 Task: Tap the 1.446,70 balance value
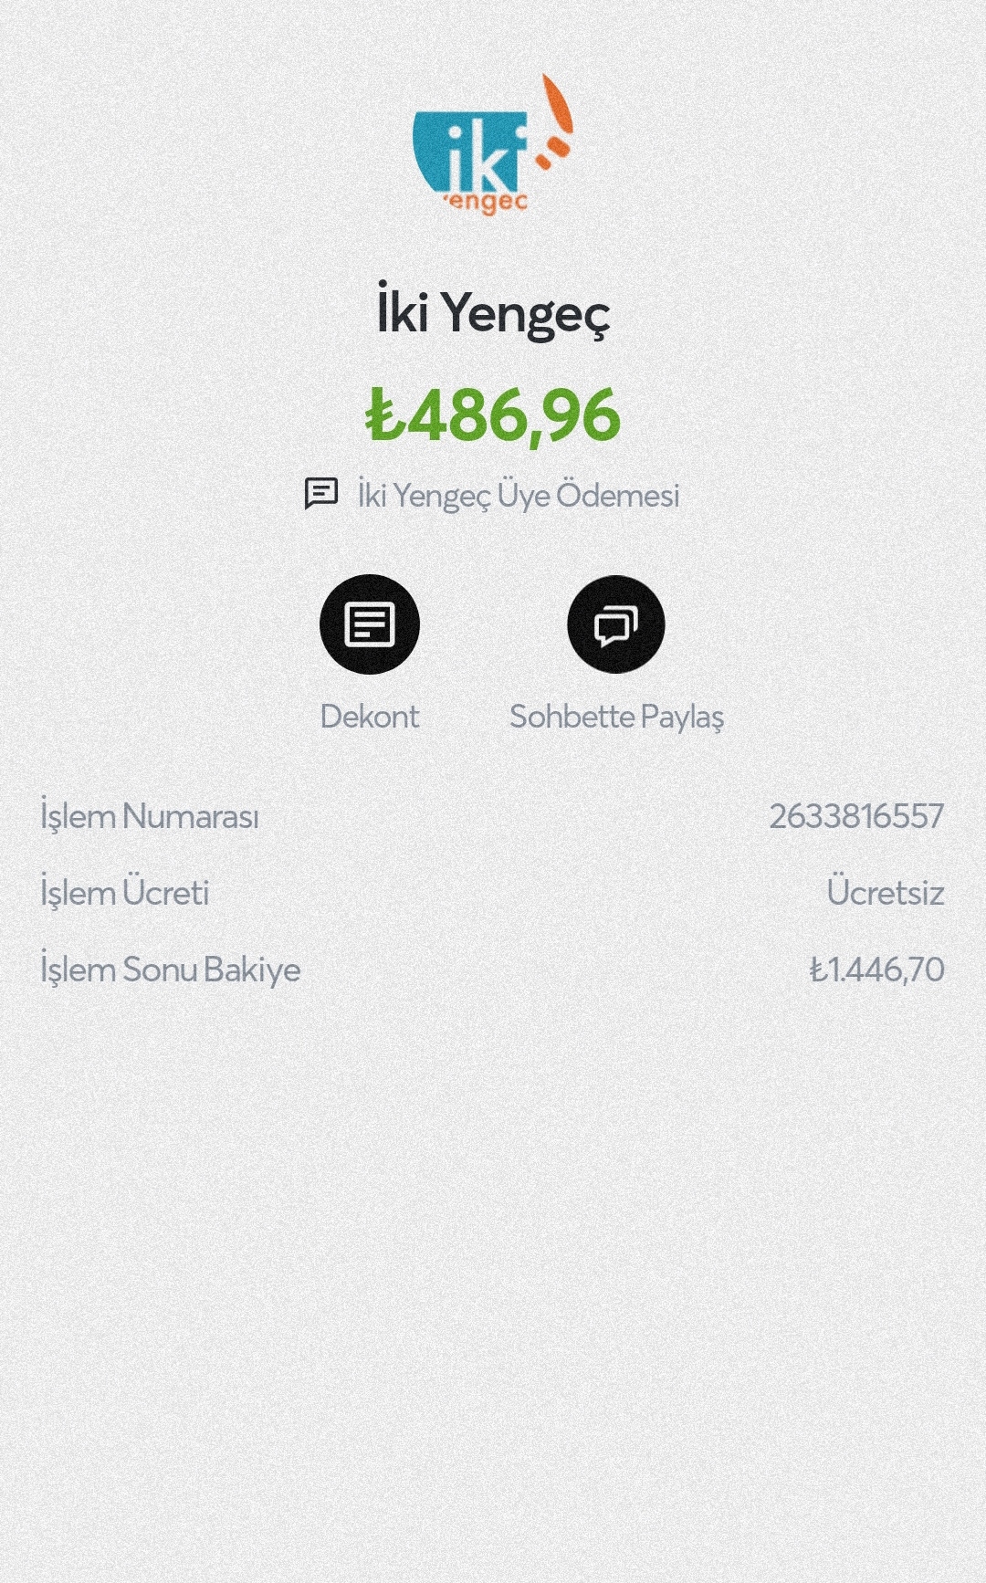pos(886,970)
